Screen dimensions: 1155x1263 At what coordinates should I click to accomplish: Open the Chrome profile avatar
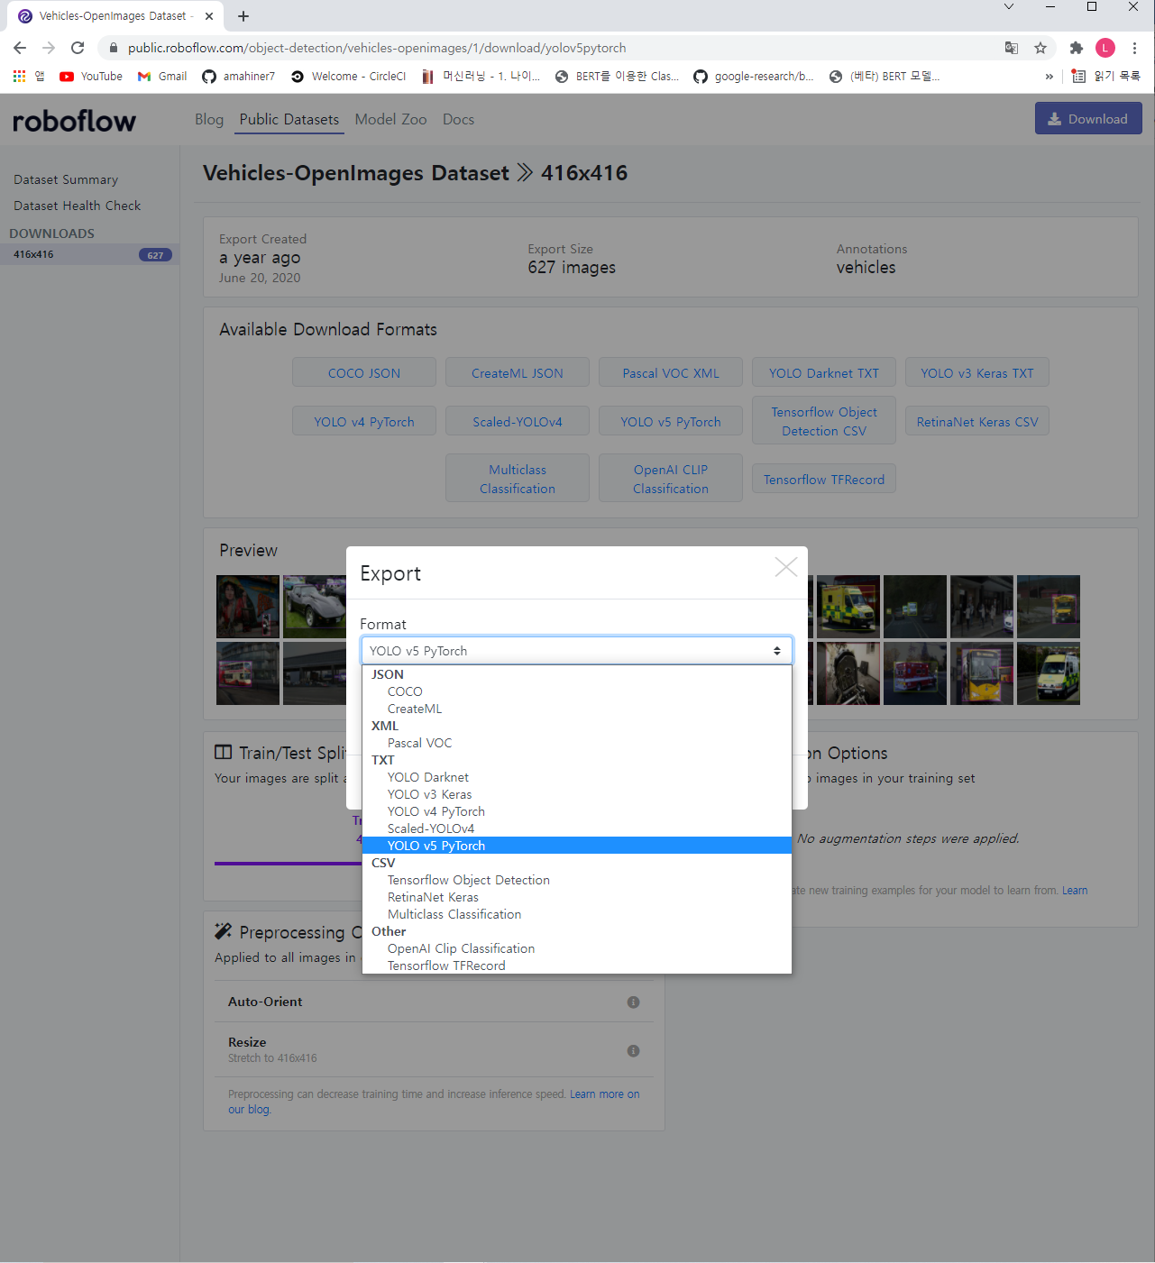tap(1105, 48)
